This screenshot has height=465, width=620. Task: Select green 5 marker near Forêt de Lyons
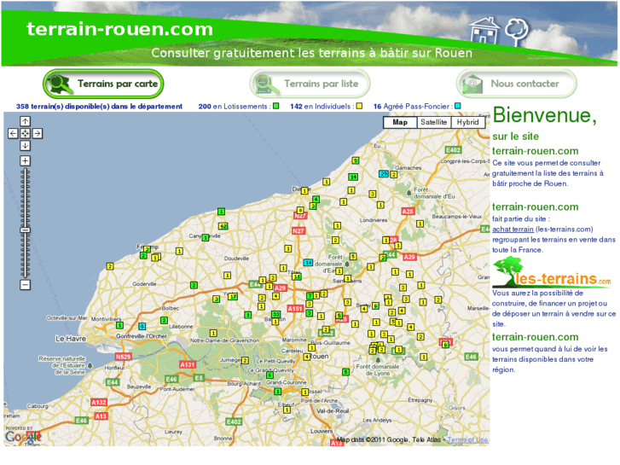click(x=346, y=372)
